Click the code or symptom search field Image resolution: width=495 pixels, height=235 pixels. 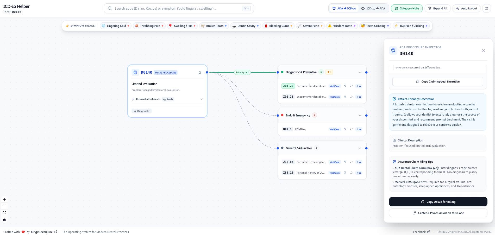[x=179, y=8]
